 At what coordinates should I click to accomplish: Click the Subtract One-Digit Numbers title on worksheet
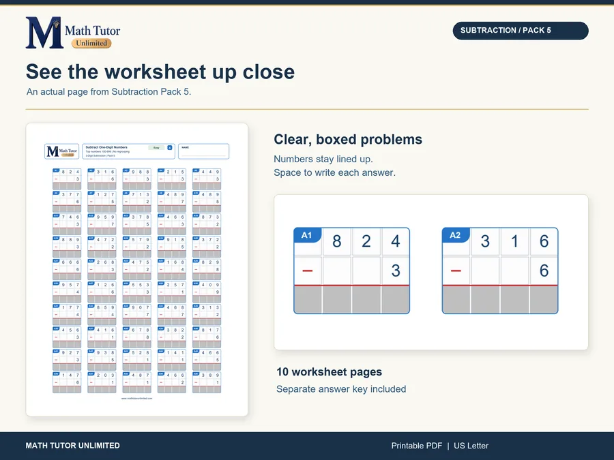(106, 147)
